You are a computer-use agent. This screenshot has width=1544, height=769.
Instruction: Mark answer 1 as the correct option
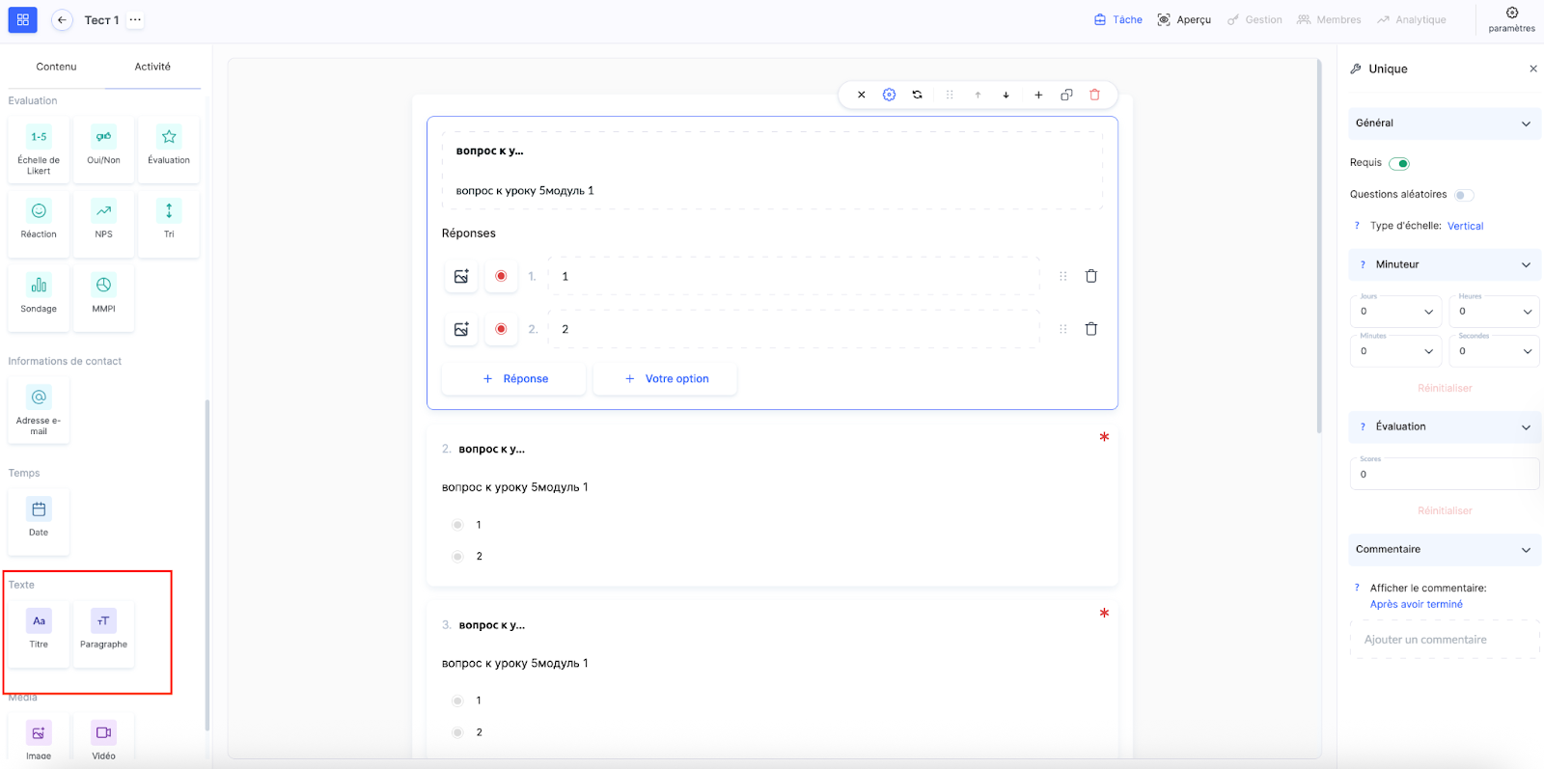[x=501, y=277]
